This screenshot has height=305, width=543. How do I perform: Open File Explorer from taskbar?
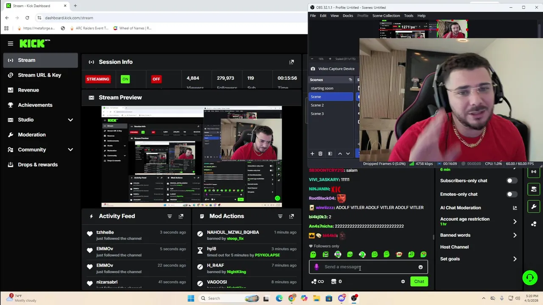316,298
